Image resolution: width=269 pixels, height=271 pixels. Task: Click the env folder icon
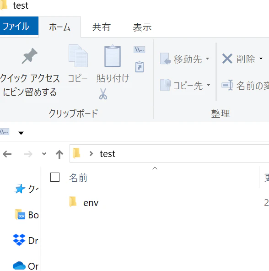[73, 201]
